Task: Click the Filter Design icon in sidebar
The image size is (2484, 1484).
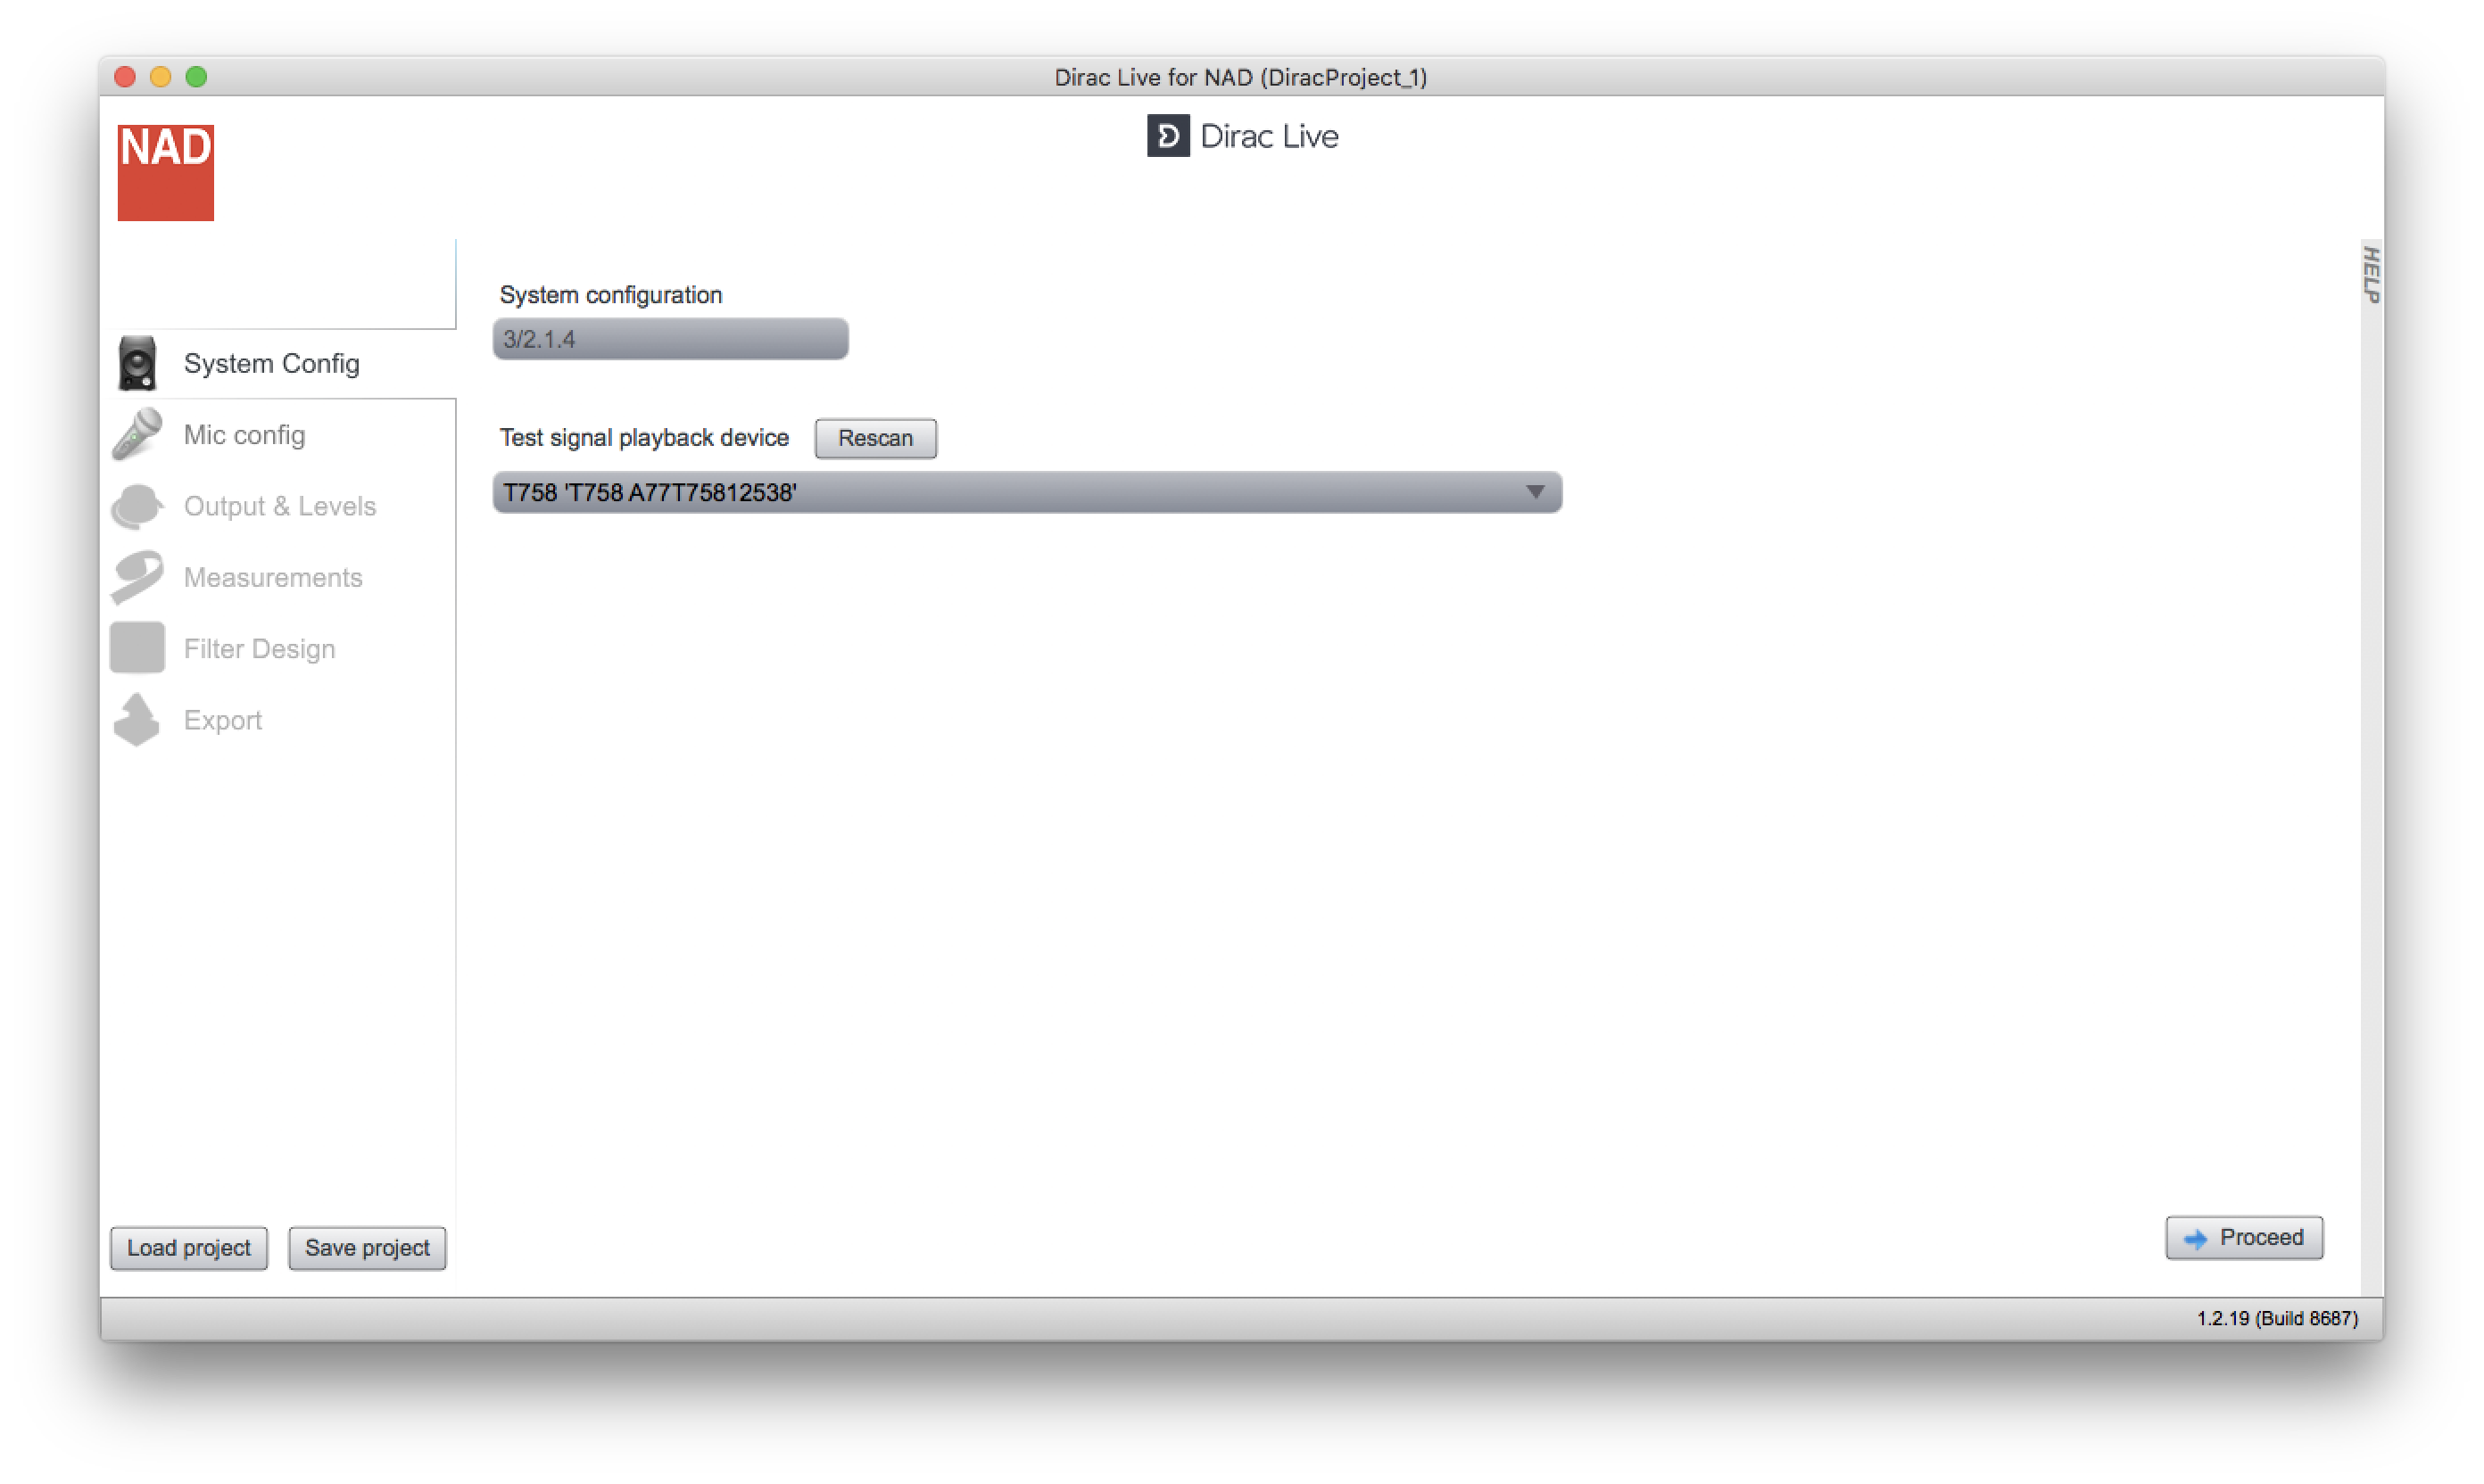Action: (x=139, y=648)
